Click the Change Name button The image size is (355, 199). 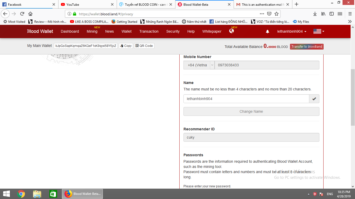[x=251, y=111]
